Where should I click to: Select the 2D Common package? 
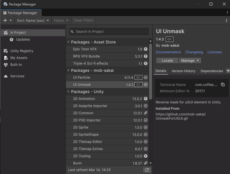pyautogui.click(x=107, y=113)
